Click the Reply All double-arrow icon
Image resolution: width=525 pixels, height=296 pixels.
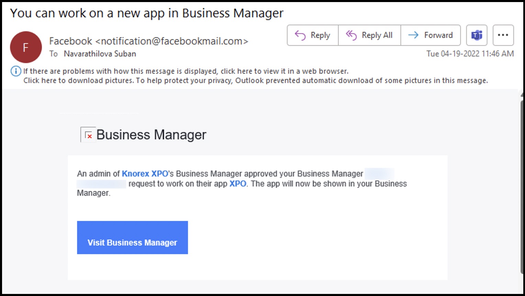[x=351, y=35]
